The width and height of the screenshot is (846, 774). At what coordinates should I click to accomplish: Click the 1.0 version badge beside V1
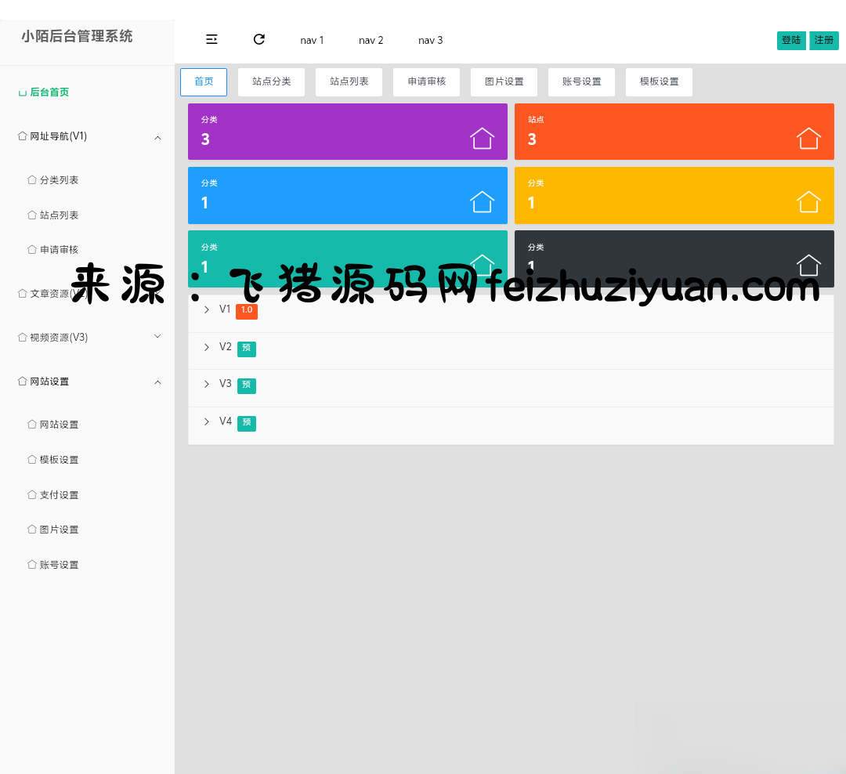[x=247, y=310]
